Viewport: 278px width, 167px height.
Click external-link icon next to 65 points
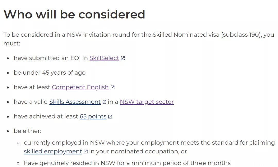tap(110, 116)
